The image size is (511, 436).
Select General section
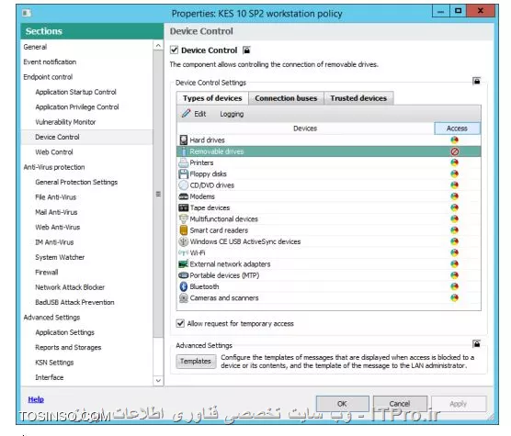tap(35, 47)
